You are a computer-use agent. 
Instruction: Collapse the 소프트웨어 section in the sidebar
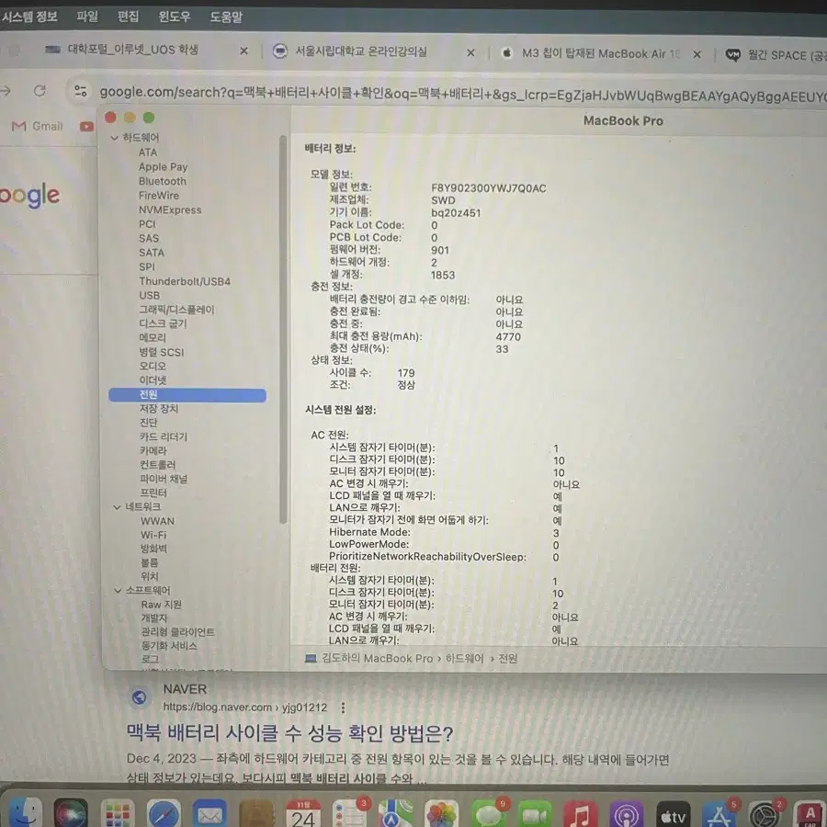click(x=118, y=590)
